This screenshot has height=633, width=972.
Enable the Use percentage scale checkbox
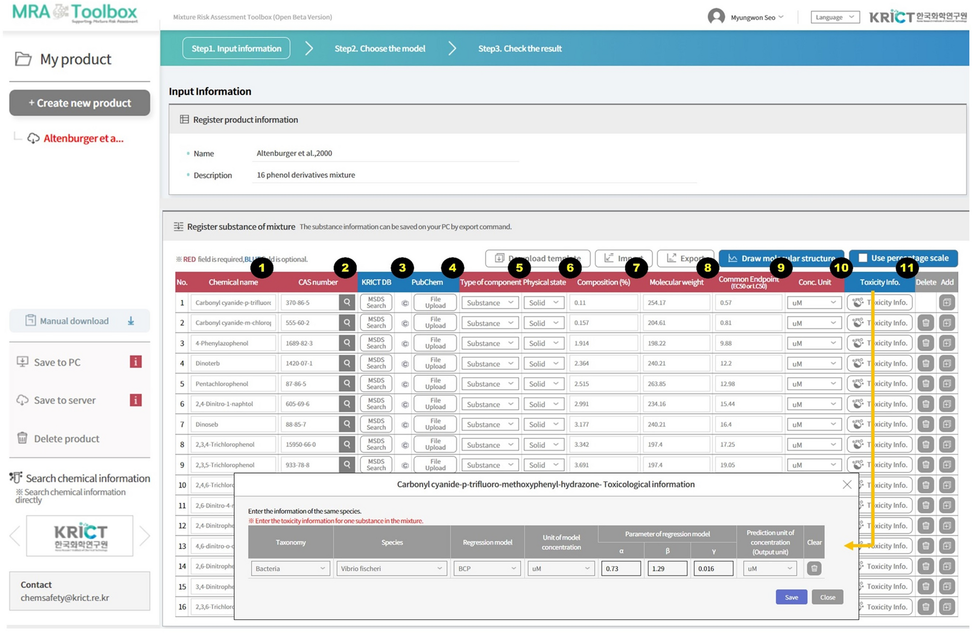pos(863,258)
